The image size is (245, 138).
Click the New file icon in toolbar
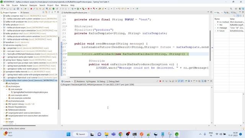click(2, 9)
